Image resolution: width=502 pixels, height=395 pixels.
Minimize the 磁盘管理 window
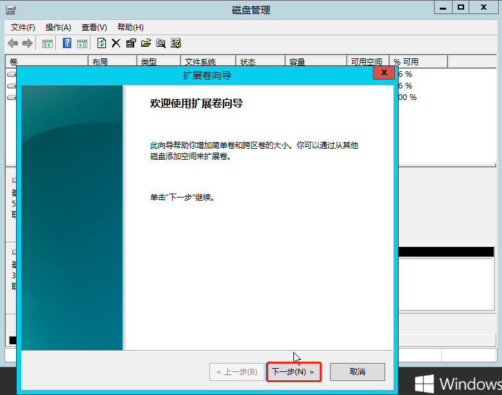(443, 8)
